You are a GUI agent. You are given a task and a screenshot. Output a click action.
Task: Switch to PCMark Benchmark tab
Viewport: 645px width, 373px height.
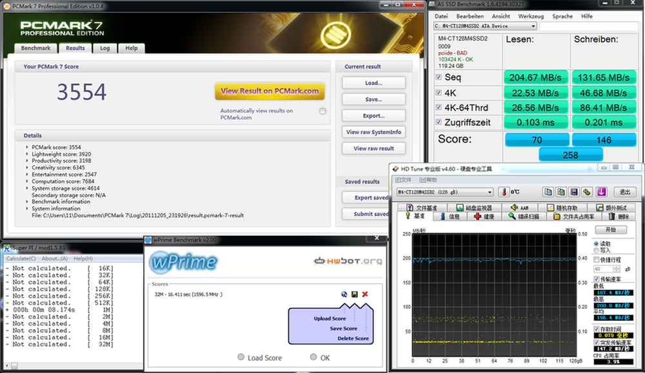(x=35, y=48)
